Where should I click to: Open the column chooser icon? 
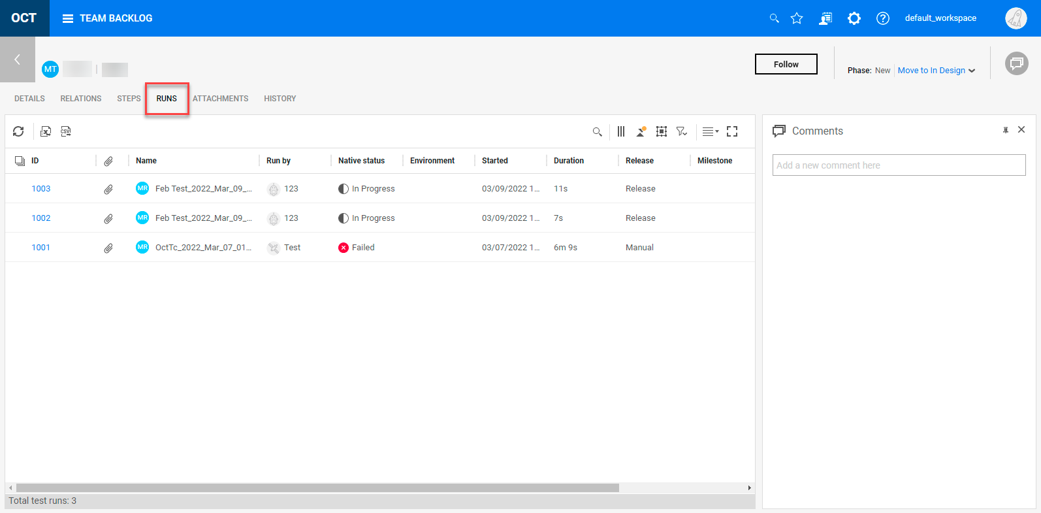pyautogui.click(x=621, y=131)
